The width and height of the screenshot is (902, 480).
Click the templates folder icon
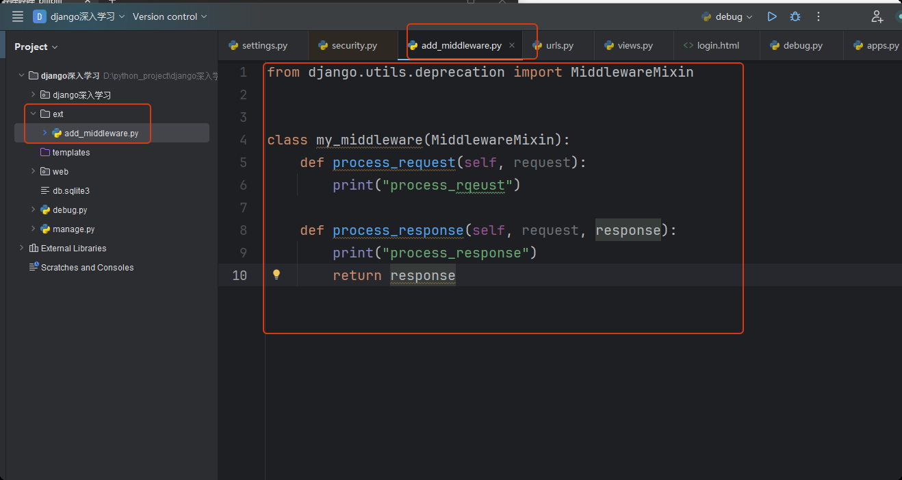point(45,152)
